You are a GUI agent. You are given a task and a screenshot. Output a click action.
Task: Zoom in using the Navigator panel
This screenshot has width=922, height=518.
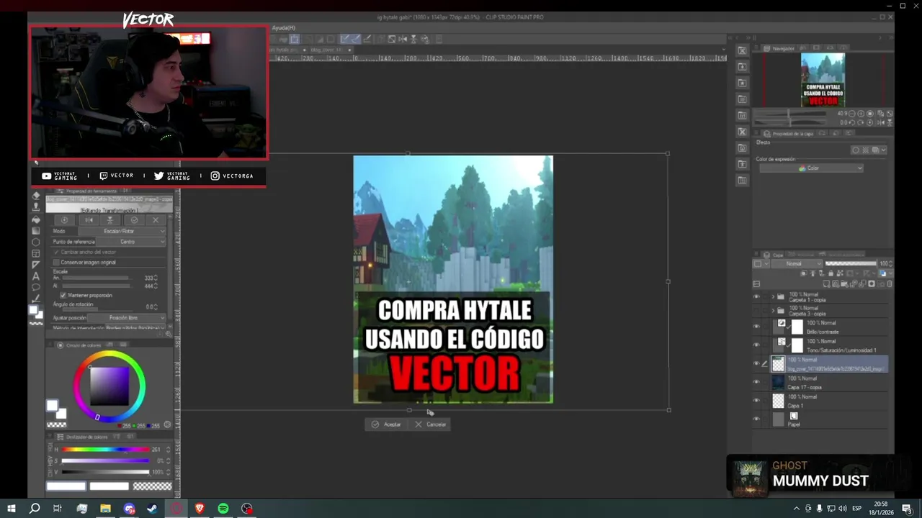click(x=861, y=114)
